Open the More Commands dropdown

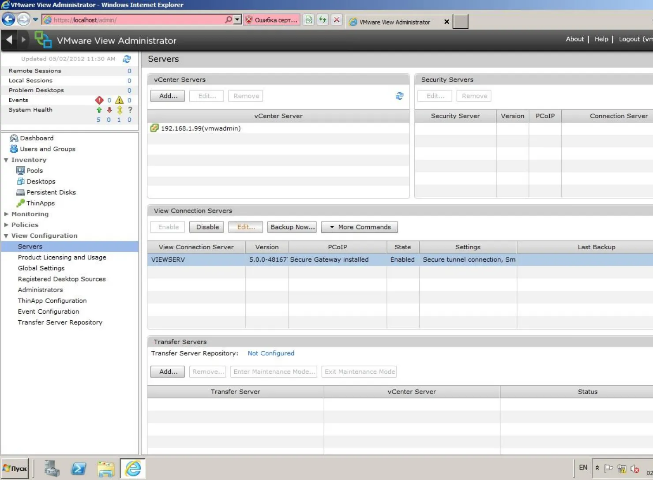point(359,227)
